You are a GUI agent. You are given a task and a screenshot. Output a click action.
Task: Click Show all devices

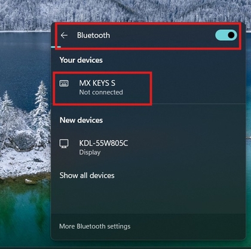pyautogui.click(x=87, y=175)
